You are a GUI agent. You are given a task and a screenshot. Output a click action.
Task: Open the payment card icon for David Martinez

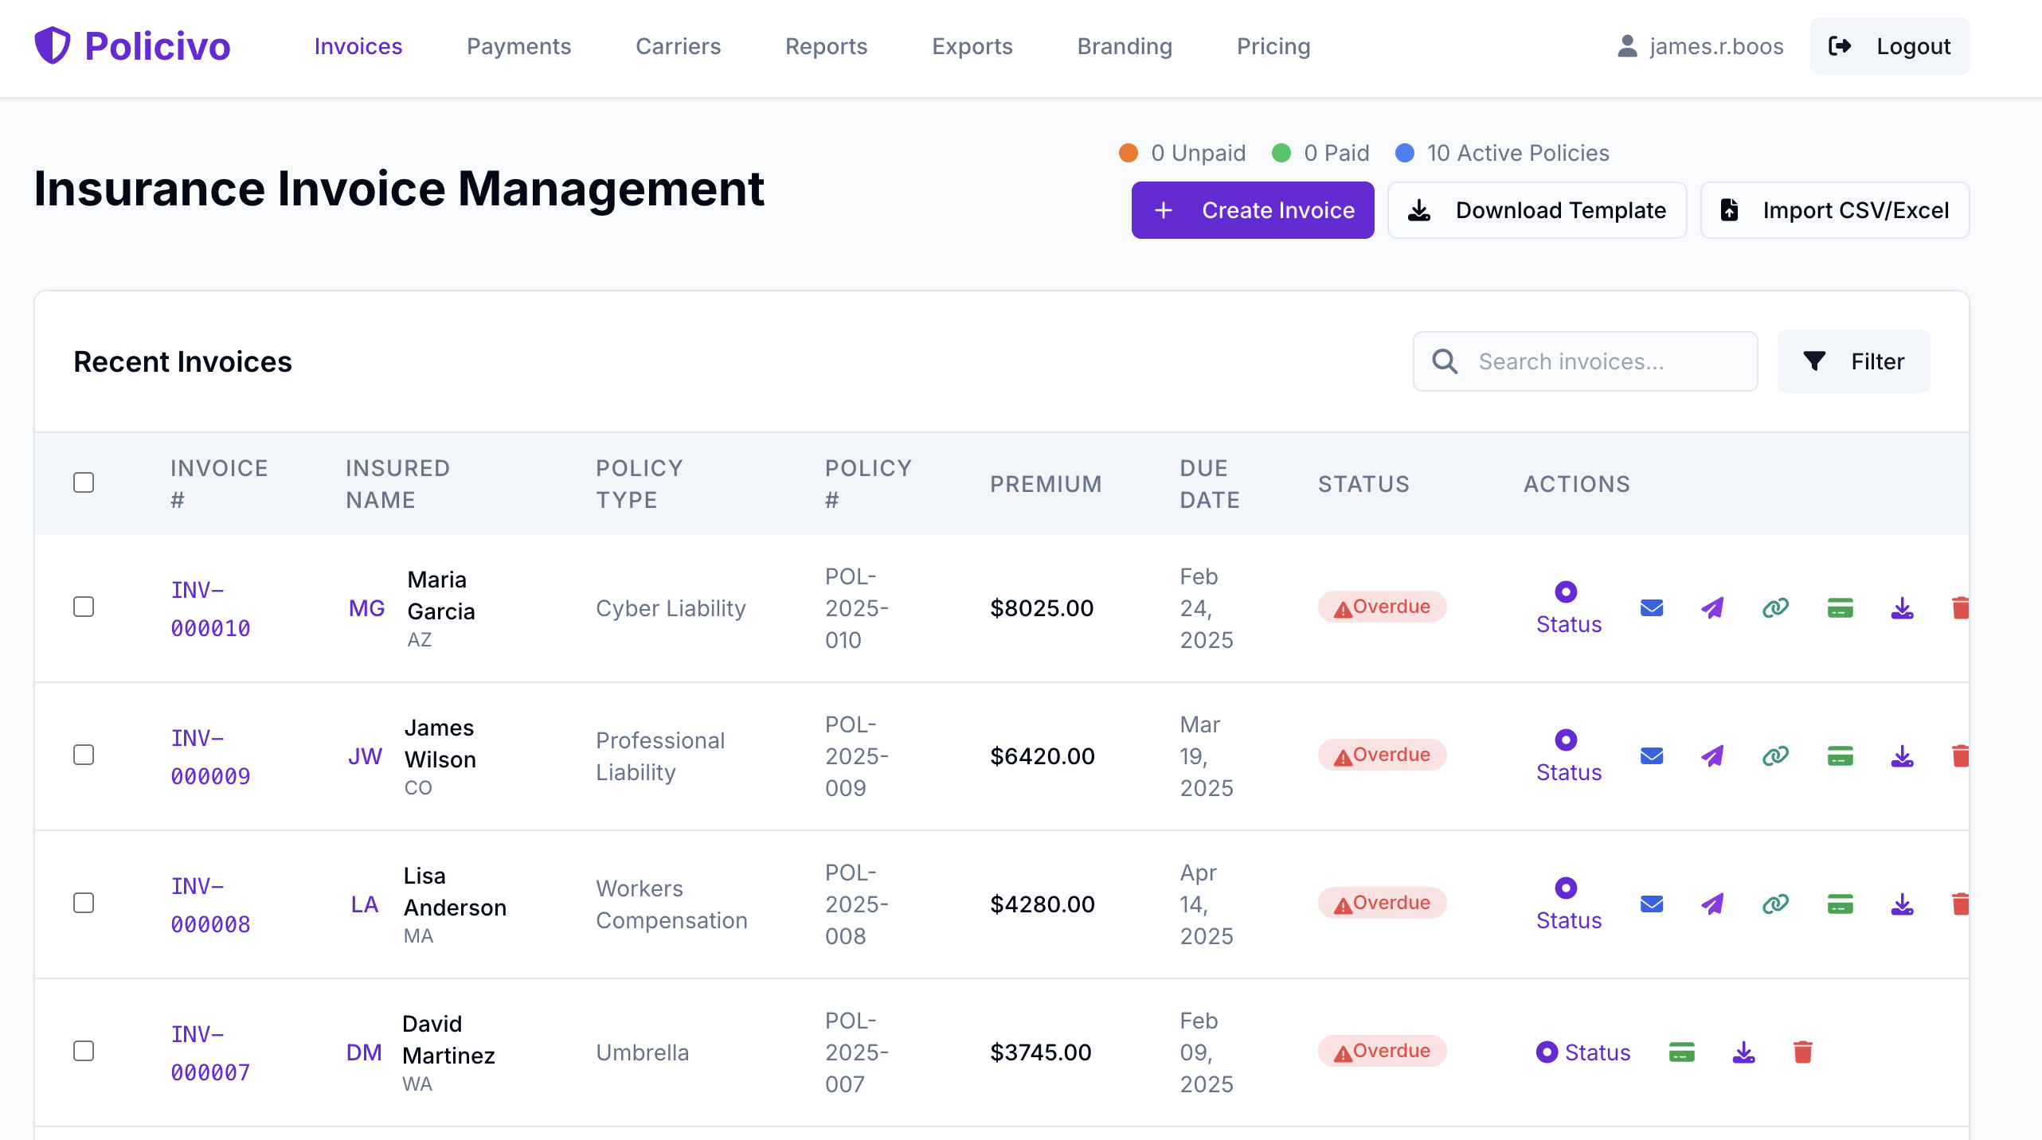coord(1680,1052)
